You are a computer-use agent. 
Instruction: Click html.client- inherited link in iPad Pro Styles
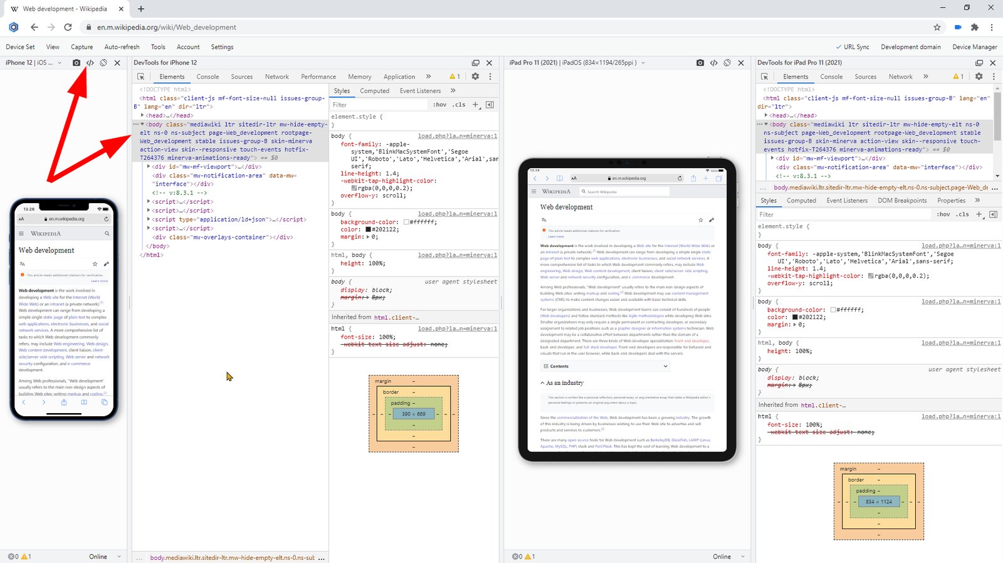823,406
